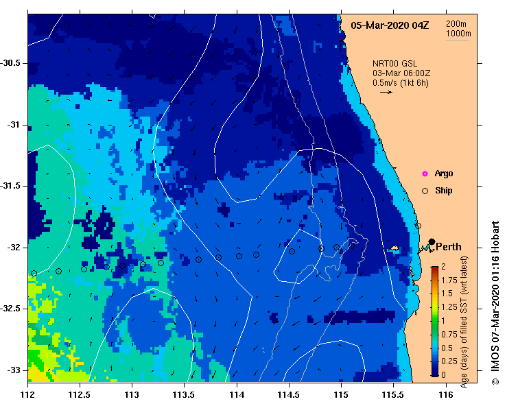Click the color bar tick label '0.75'
The image size is (507, 406).
point(449,334)
